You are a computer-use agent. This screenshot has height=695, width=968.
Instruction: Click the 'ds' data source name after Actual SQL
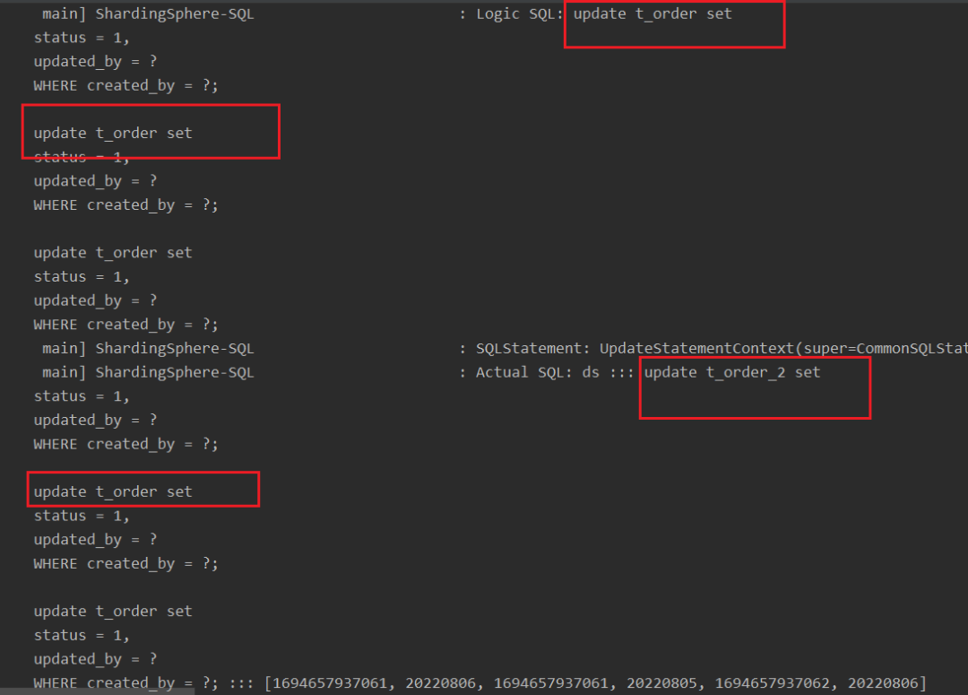tap(591, 372)
